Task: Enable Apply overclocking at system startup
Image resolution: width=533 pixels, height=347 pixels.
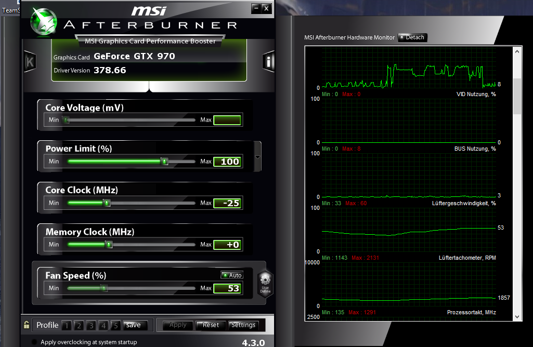Action: pyautogui.click(x=34, y=342)
